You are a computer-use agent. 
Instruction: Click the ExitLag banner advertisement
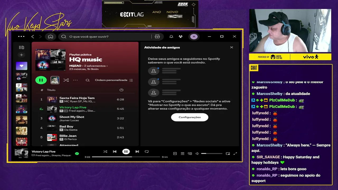(x=150, y=14)
